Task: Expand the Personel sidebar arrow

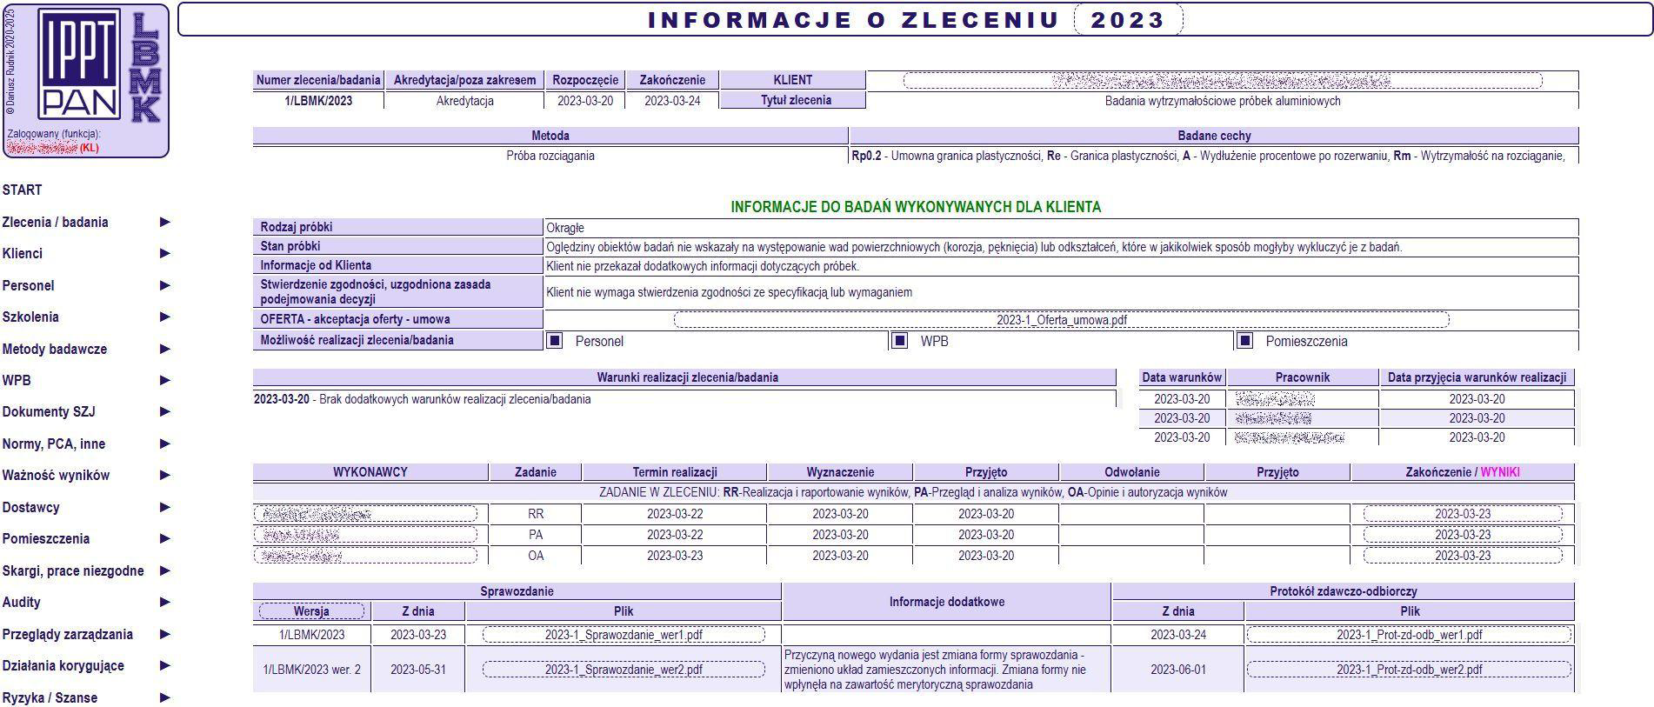Action: pos(165,285)
